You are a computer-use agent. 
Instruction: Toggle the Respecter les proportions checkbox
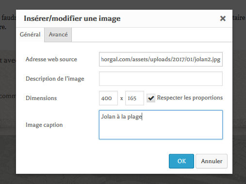151,98
